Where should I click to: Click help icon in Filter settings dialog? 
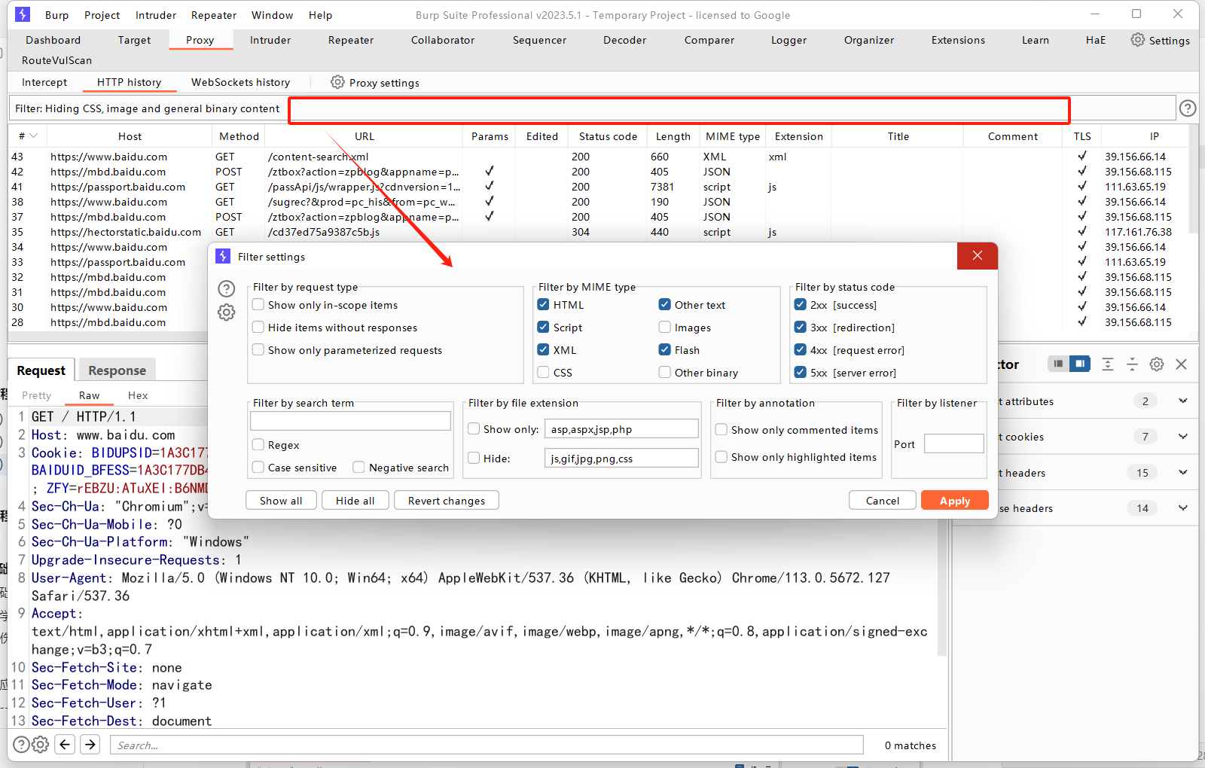(226, 289)
